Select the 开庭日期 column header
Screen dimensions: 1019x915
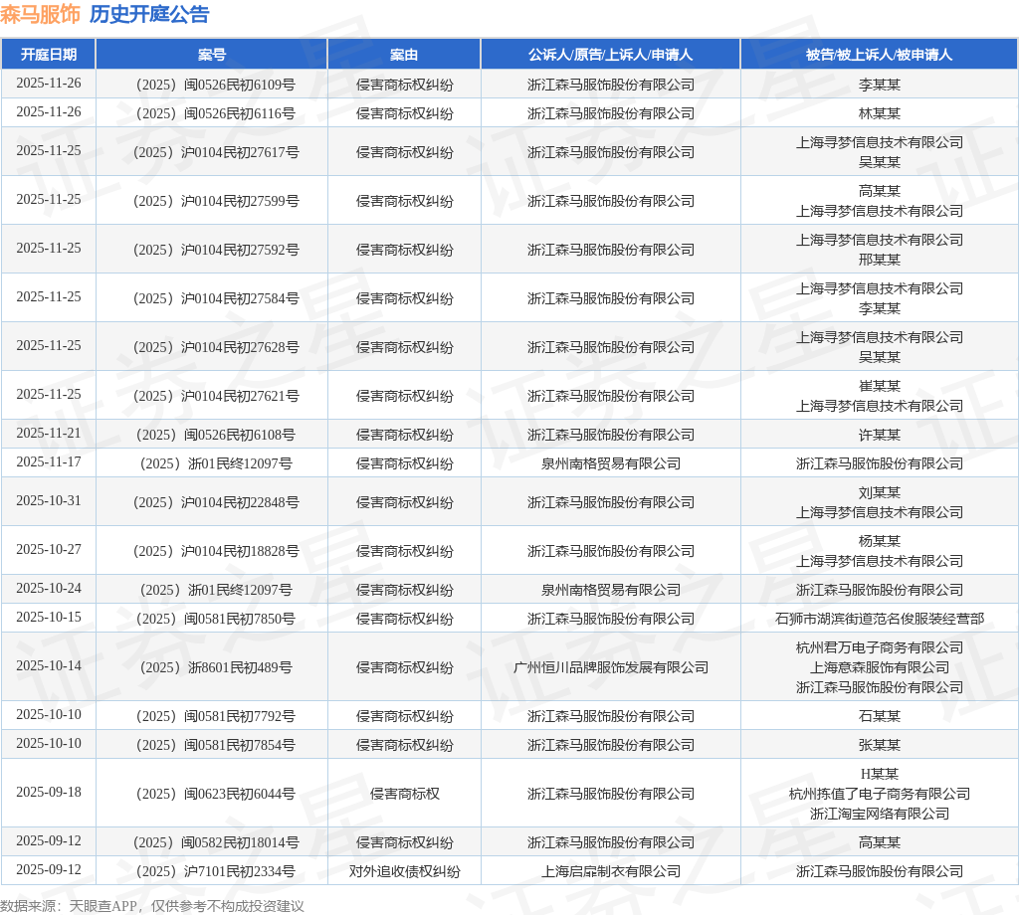[49, 55]
